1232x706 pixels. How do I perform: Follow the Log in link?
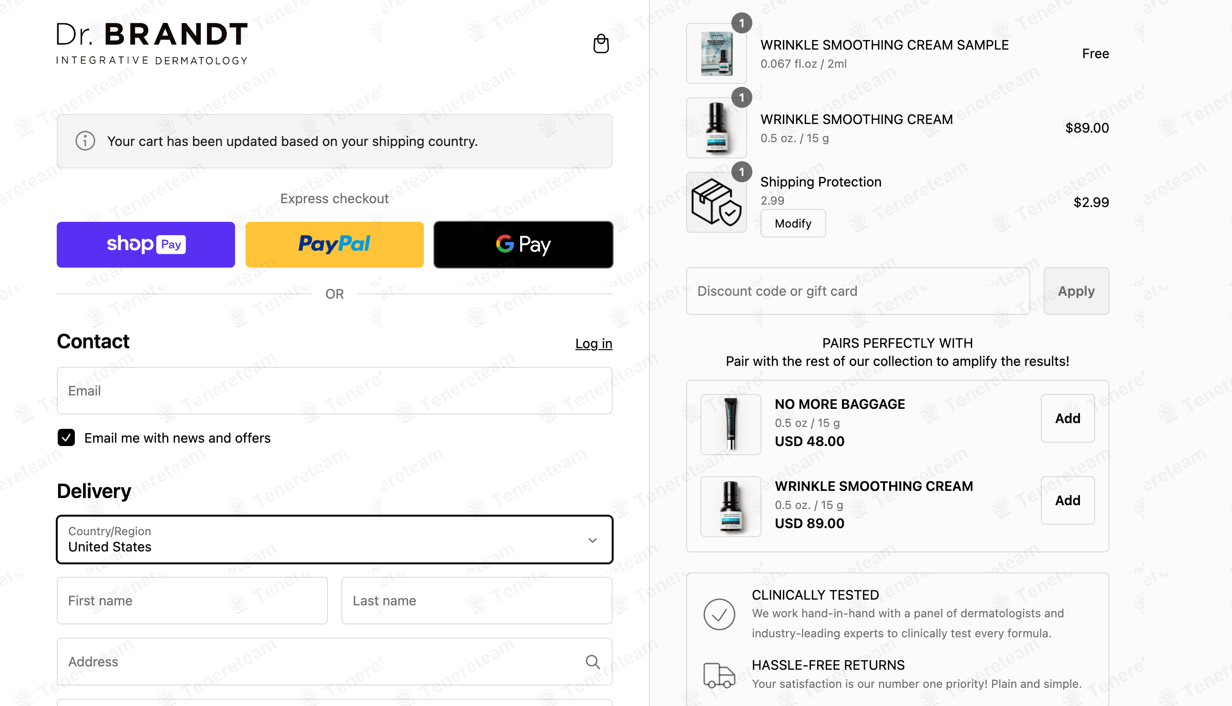[594, 343]
